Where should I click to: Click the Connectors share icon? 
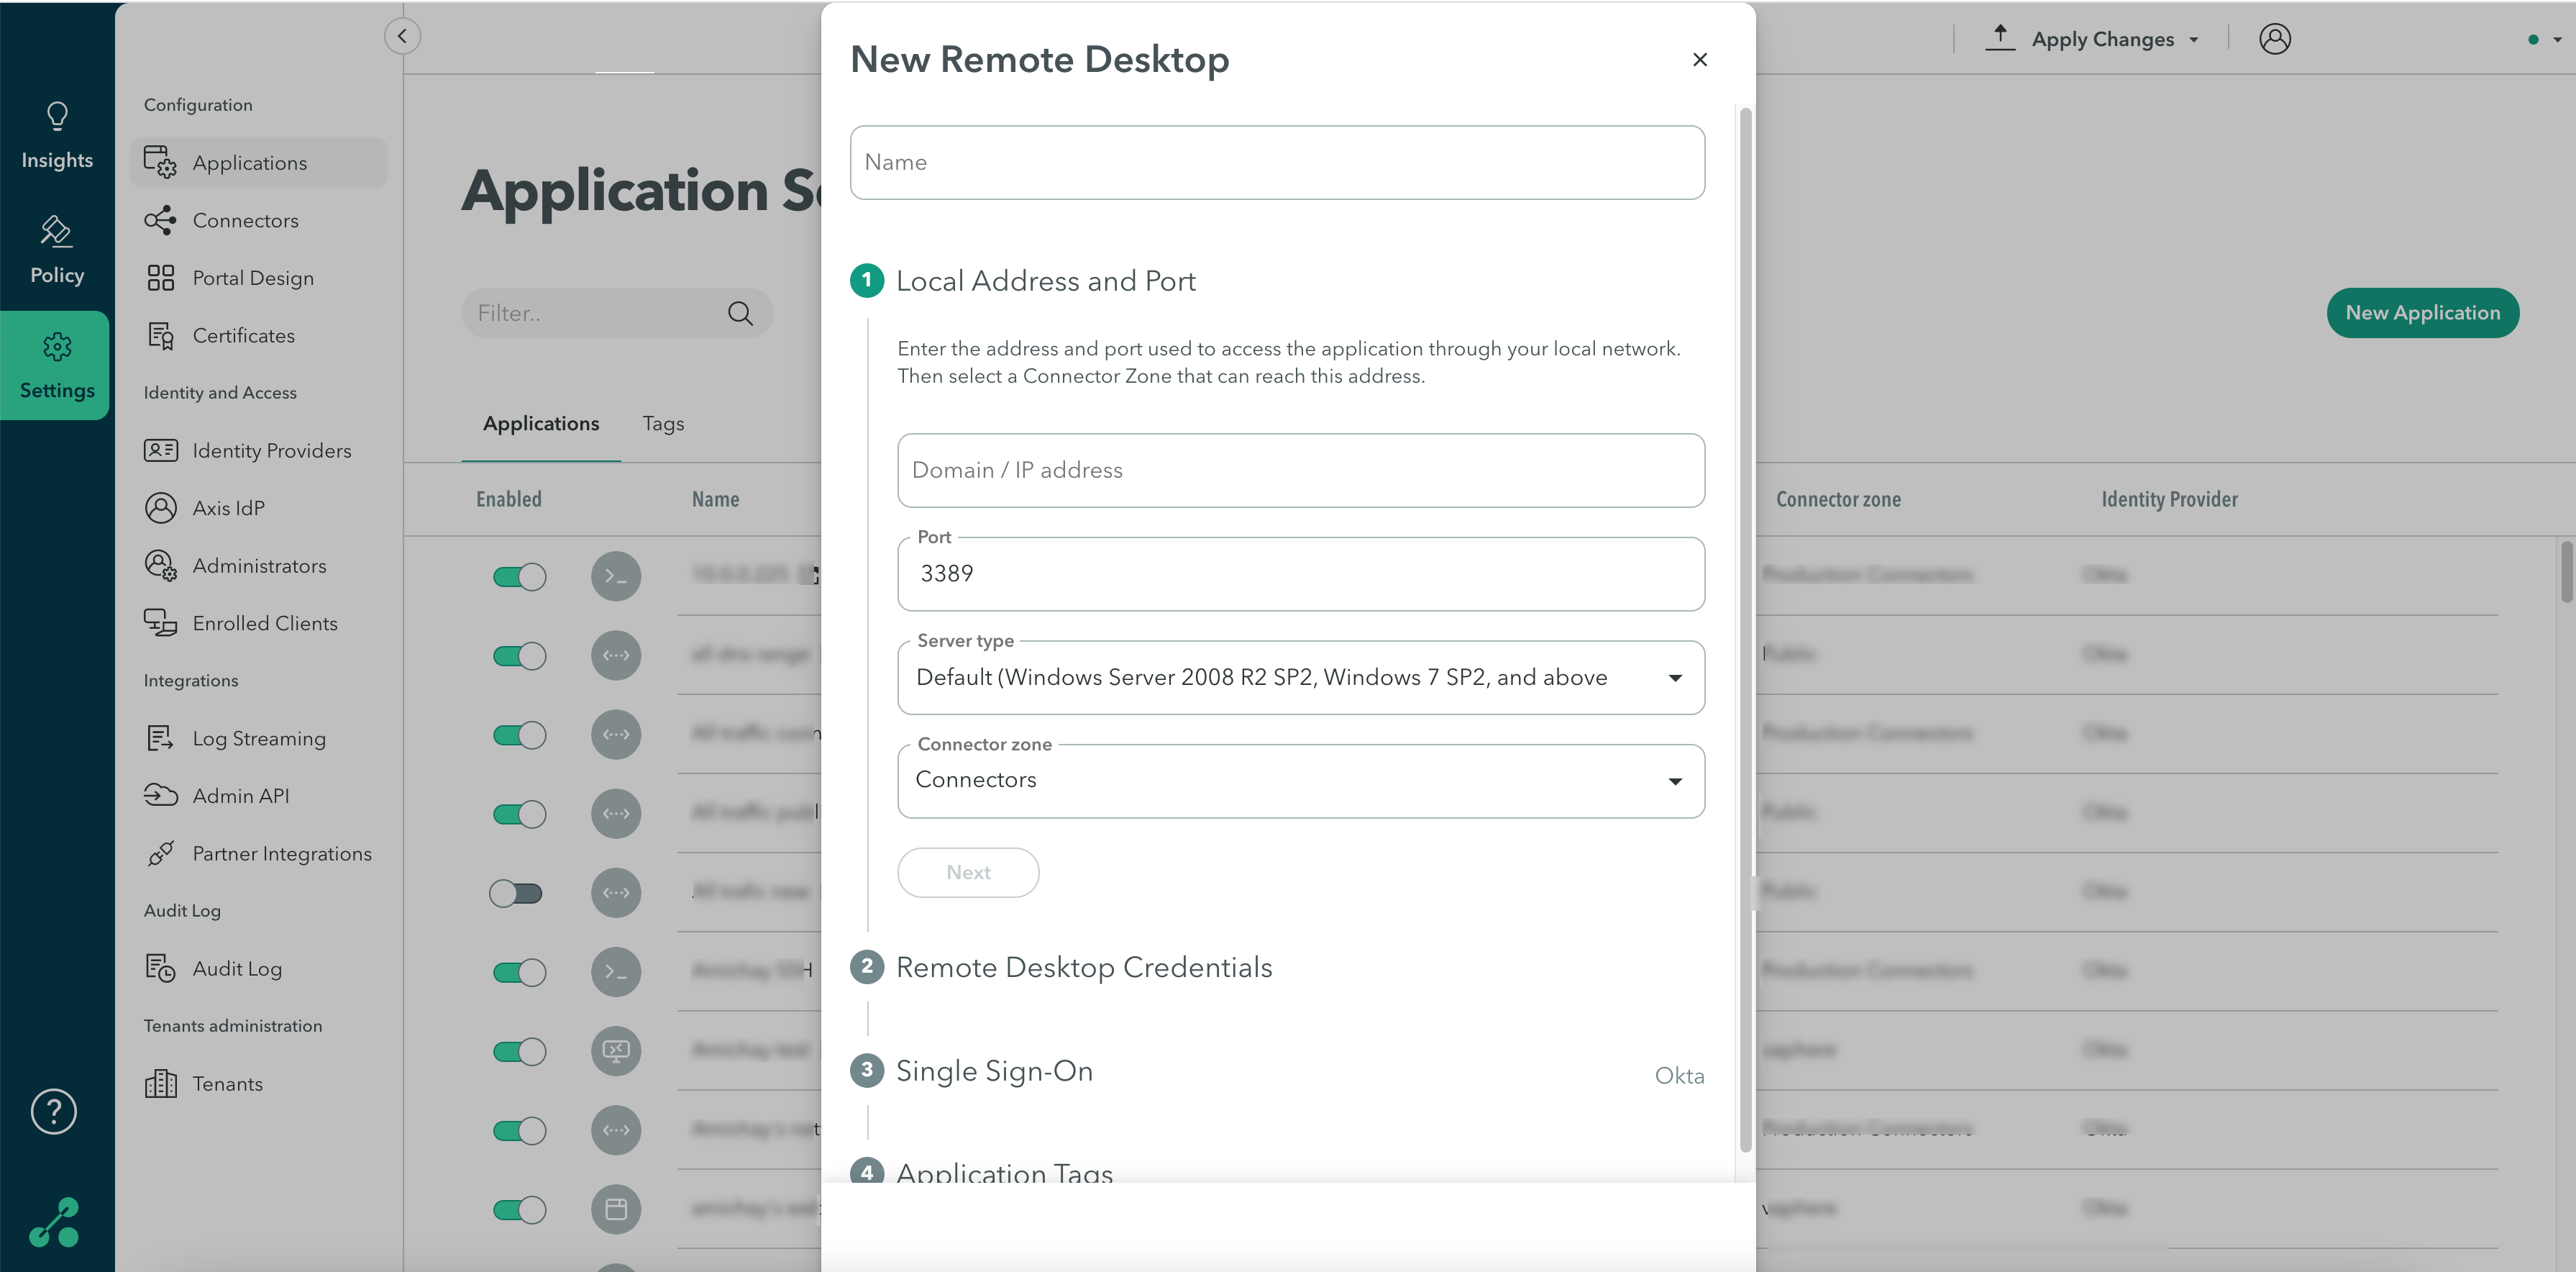tap(160, 220)
